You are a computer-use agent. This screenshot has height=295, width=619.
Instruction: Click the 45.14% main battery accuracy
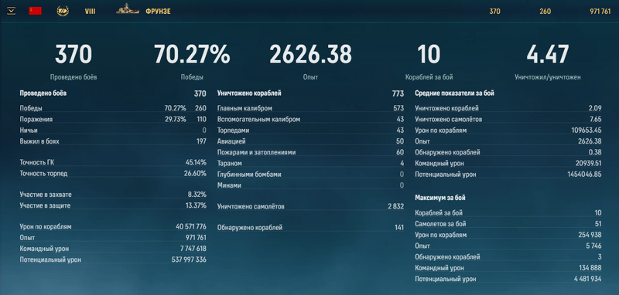pos(196,162)
